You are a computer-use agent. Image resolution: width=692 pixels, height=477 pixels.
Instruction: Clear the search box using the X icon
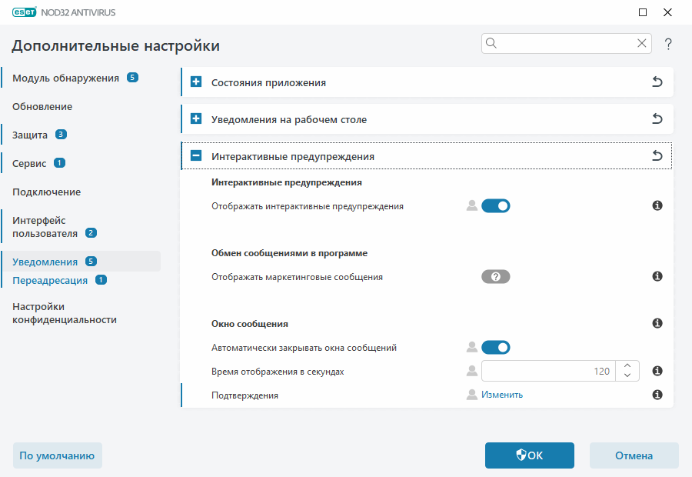click(x=642, y=43)
